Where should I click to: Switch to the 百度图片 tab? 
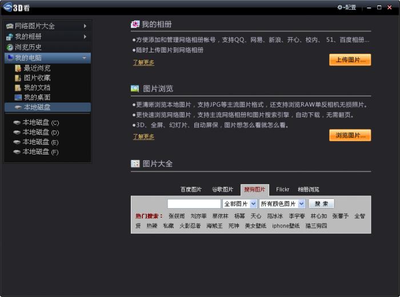(x=191, y=189)
